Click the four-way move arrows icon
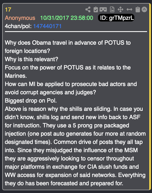The image size is (152, 193). [x=120, y=9]
